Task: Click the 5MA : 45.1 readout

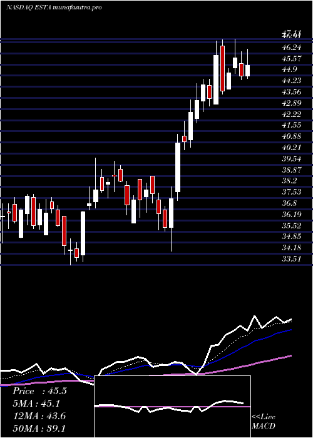Action: point(36,404)
